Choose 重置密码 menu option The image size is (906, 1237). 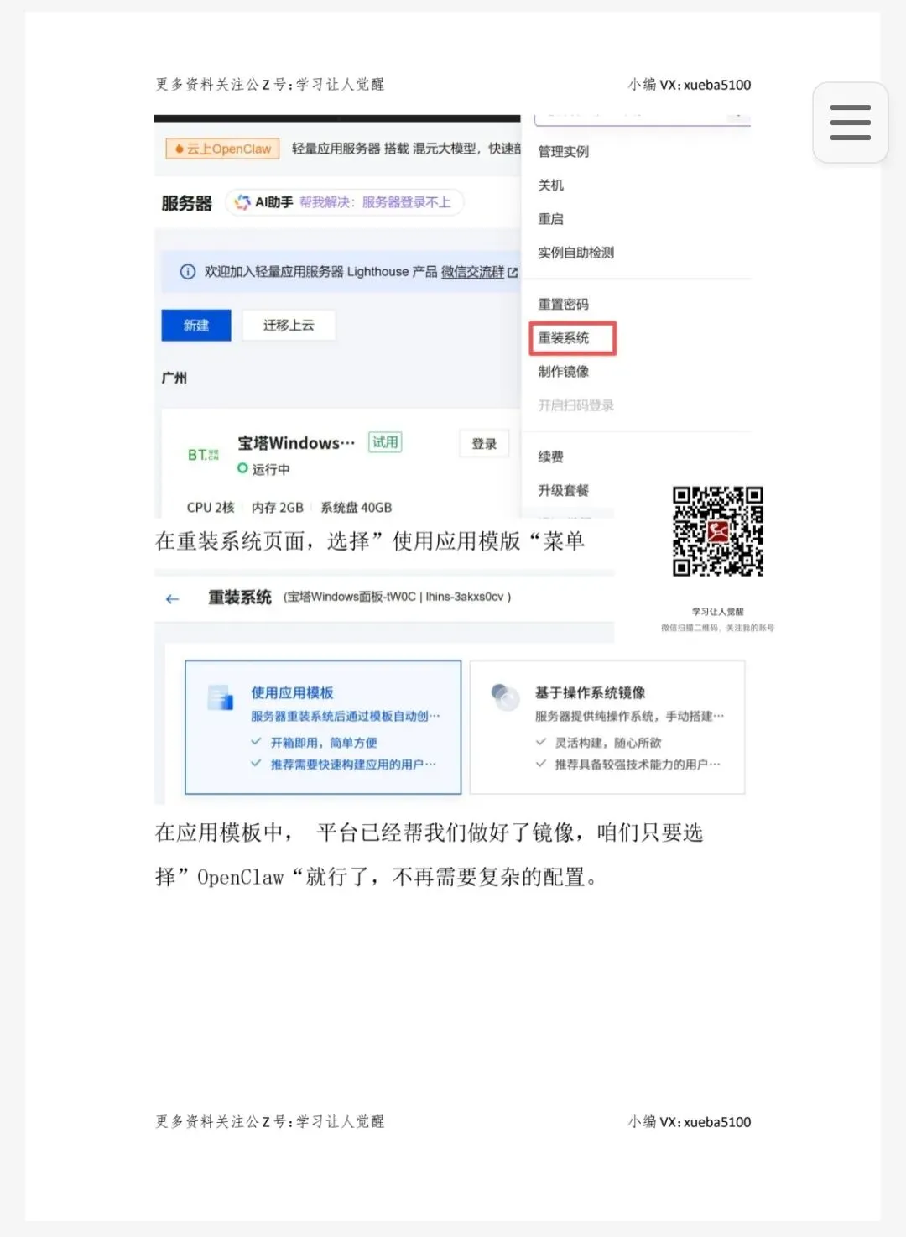564,305
